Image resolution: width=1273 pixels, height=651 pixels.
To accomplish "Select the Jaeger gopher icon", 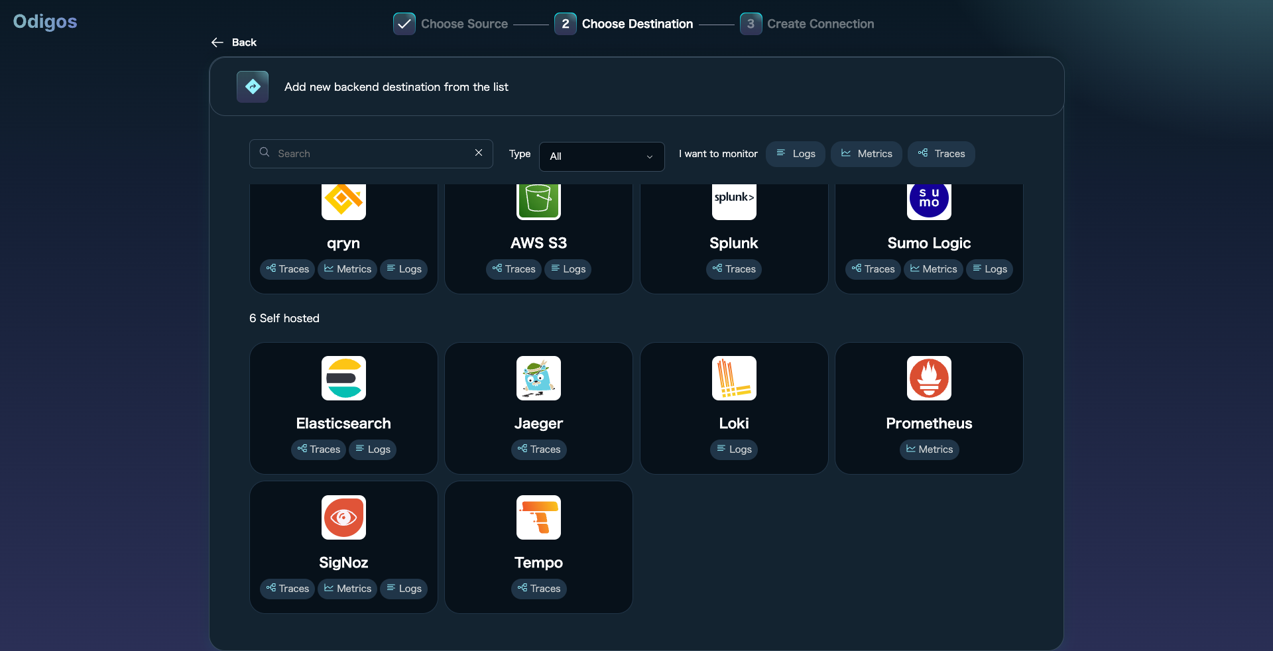I will pos(538,378).
